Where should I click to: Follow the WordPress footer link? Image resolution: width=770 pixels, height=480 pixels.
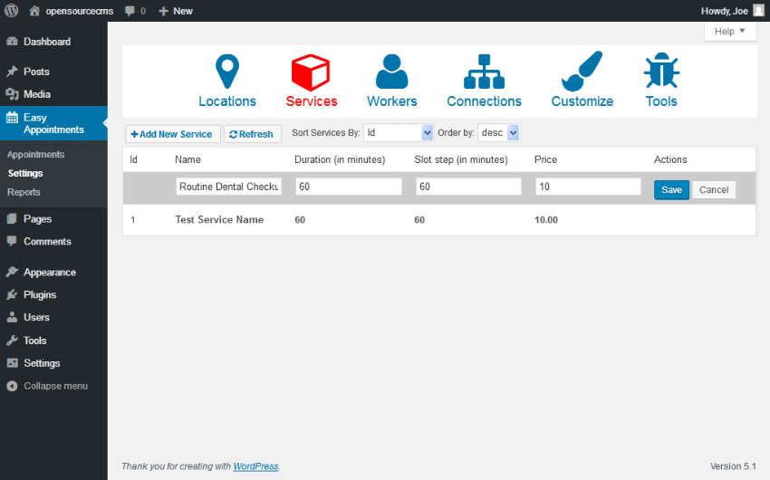(255, 466)
